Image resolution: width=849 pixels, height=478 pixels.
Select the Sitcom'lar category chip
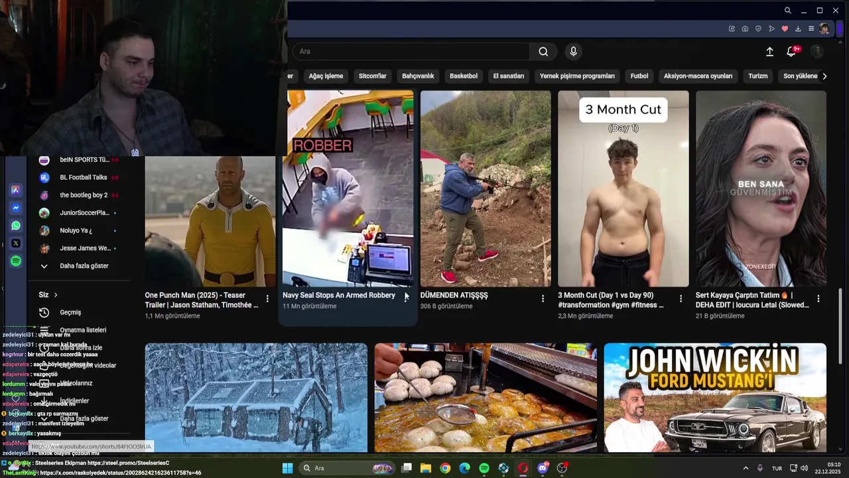point(372,76)
